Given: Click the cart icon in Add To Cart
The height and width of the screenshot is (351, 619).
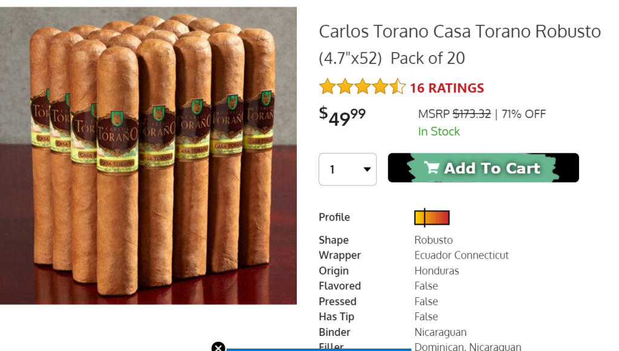Looking at the screenshot, I should (432, 167).
